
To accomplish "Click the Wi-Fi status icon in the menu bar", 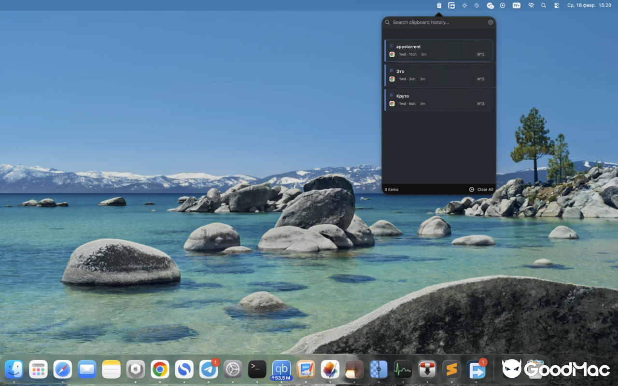I will [x=531, y=5].
